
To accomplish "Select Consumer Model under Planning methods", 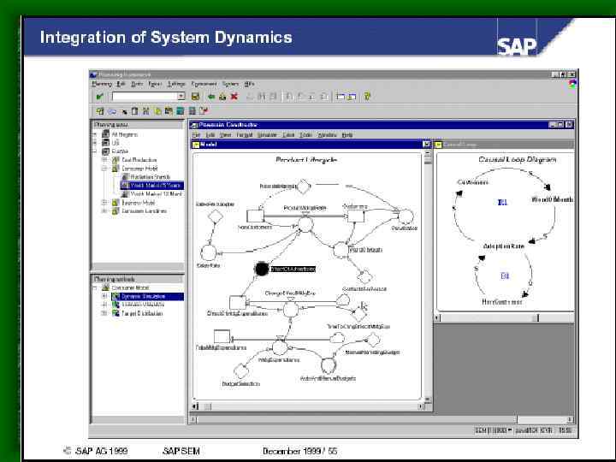I will 130,287.
